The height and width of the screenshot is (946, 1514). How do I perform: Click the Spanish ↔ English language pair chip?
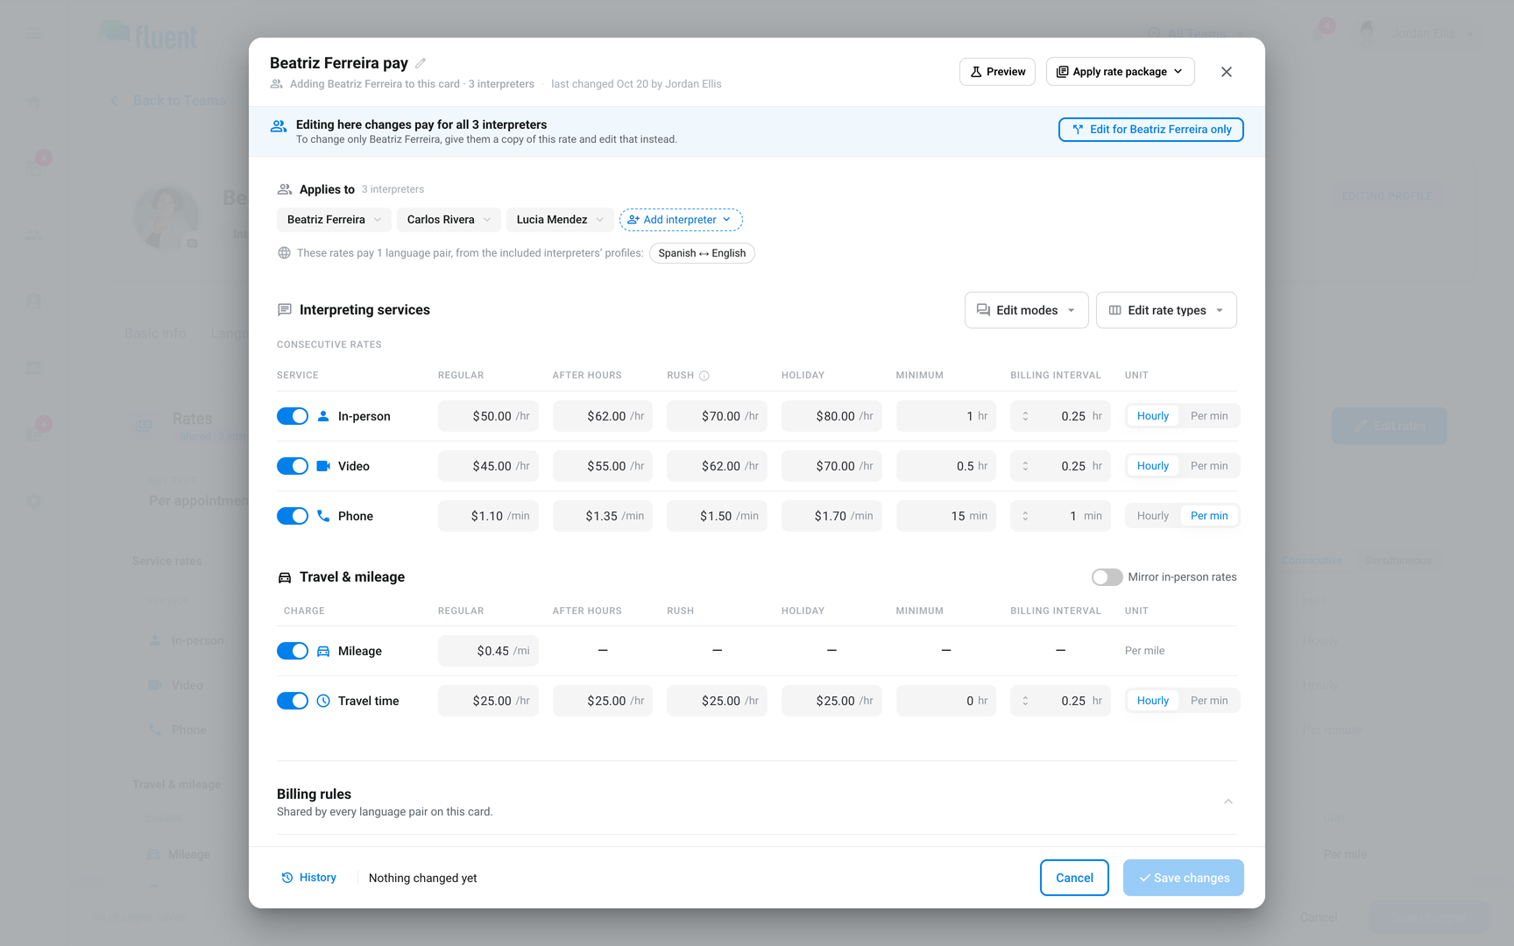click(x=702, y=253)
